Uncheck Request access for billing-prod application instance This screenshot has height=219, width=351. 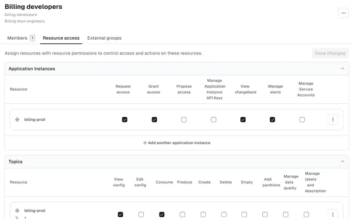[x=125, y=120]
